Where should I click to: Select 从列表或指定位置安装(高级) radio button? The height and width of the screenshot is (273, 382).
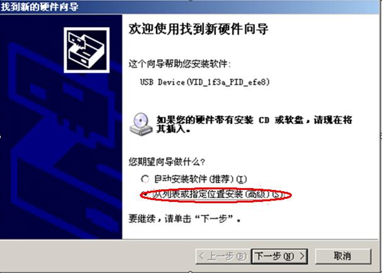click(x=145, y=194)
